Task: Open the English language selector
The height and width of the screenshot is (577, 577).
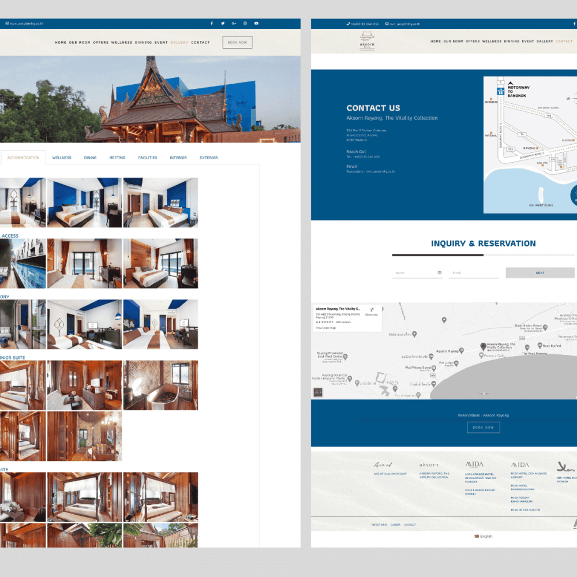Action: pyautogui.click(x=483, y=536)
